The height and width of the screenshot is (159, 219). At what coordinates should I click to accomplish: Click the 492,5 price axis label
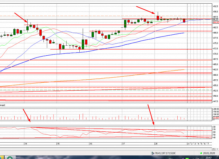[x=216, y=6]
